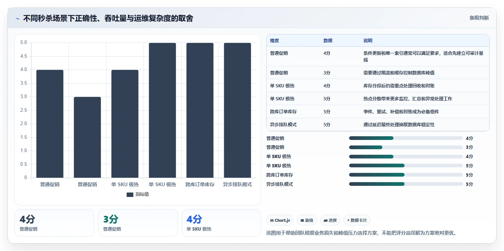Click the 说明 table column header
This screenshot has width=504, height=251.
tap(368, 41)
